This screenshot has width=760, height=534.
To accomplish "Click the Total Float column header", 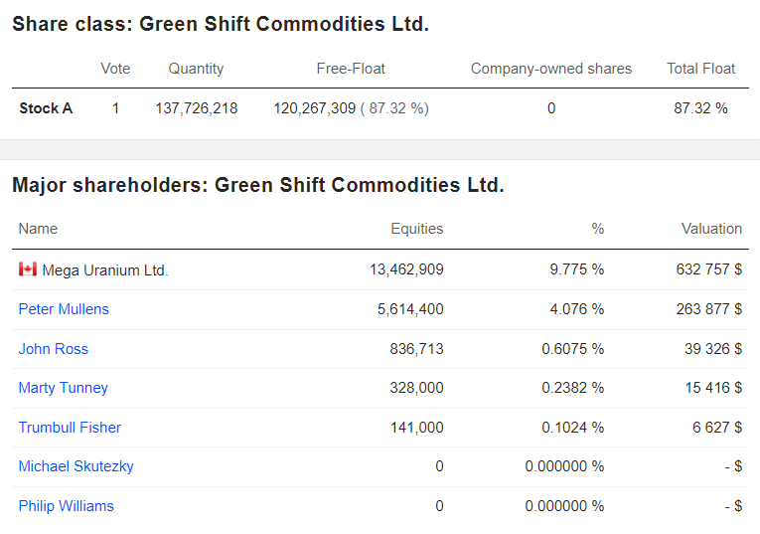I will coord(700,69).
